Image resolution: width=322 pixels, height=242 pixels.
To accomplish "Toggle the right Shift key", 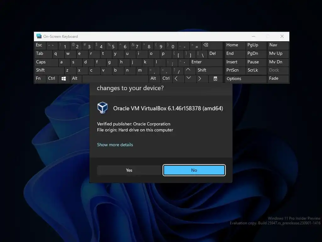I will point(209,70).
